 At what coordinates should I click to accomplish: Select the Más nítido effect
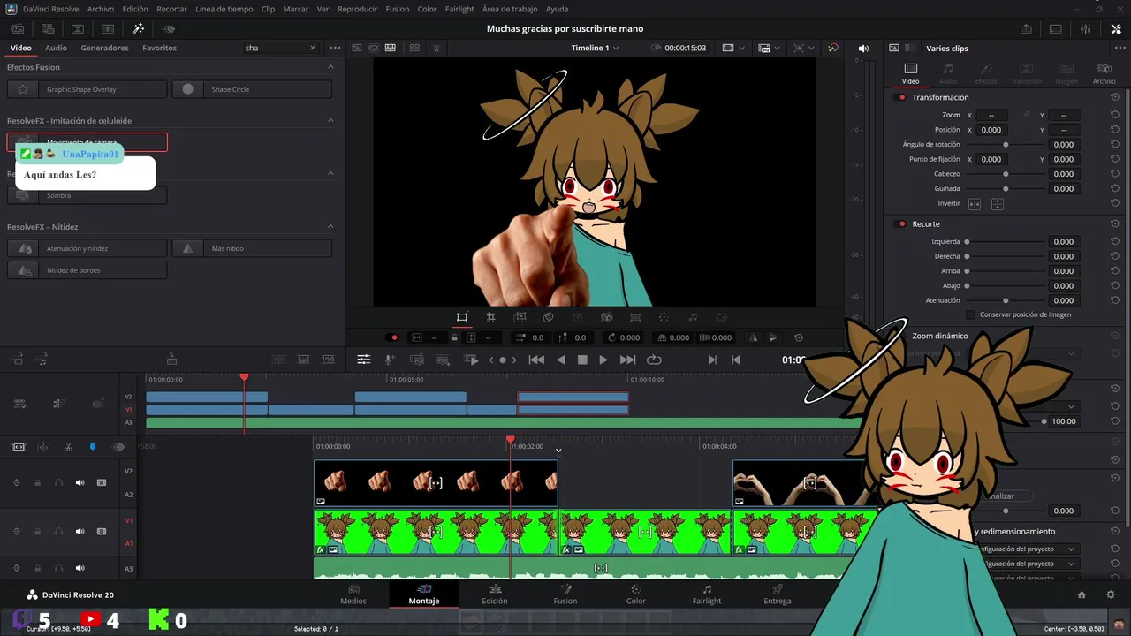pyautogui.click(x=252, y=248)
